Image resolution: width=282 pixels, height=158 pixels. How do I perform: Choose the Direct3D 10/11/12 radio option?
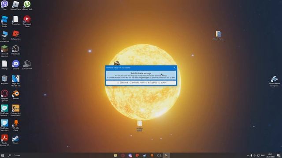point(138,83)
